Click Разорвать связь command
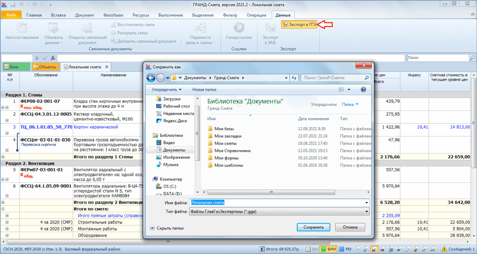This screenshot has width=477, height=254. [129, 33]
